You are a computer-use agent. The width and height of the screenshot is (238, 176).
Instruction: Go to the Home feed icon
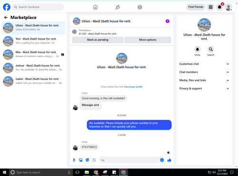[95, 7]
